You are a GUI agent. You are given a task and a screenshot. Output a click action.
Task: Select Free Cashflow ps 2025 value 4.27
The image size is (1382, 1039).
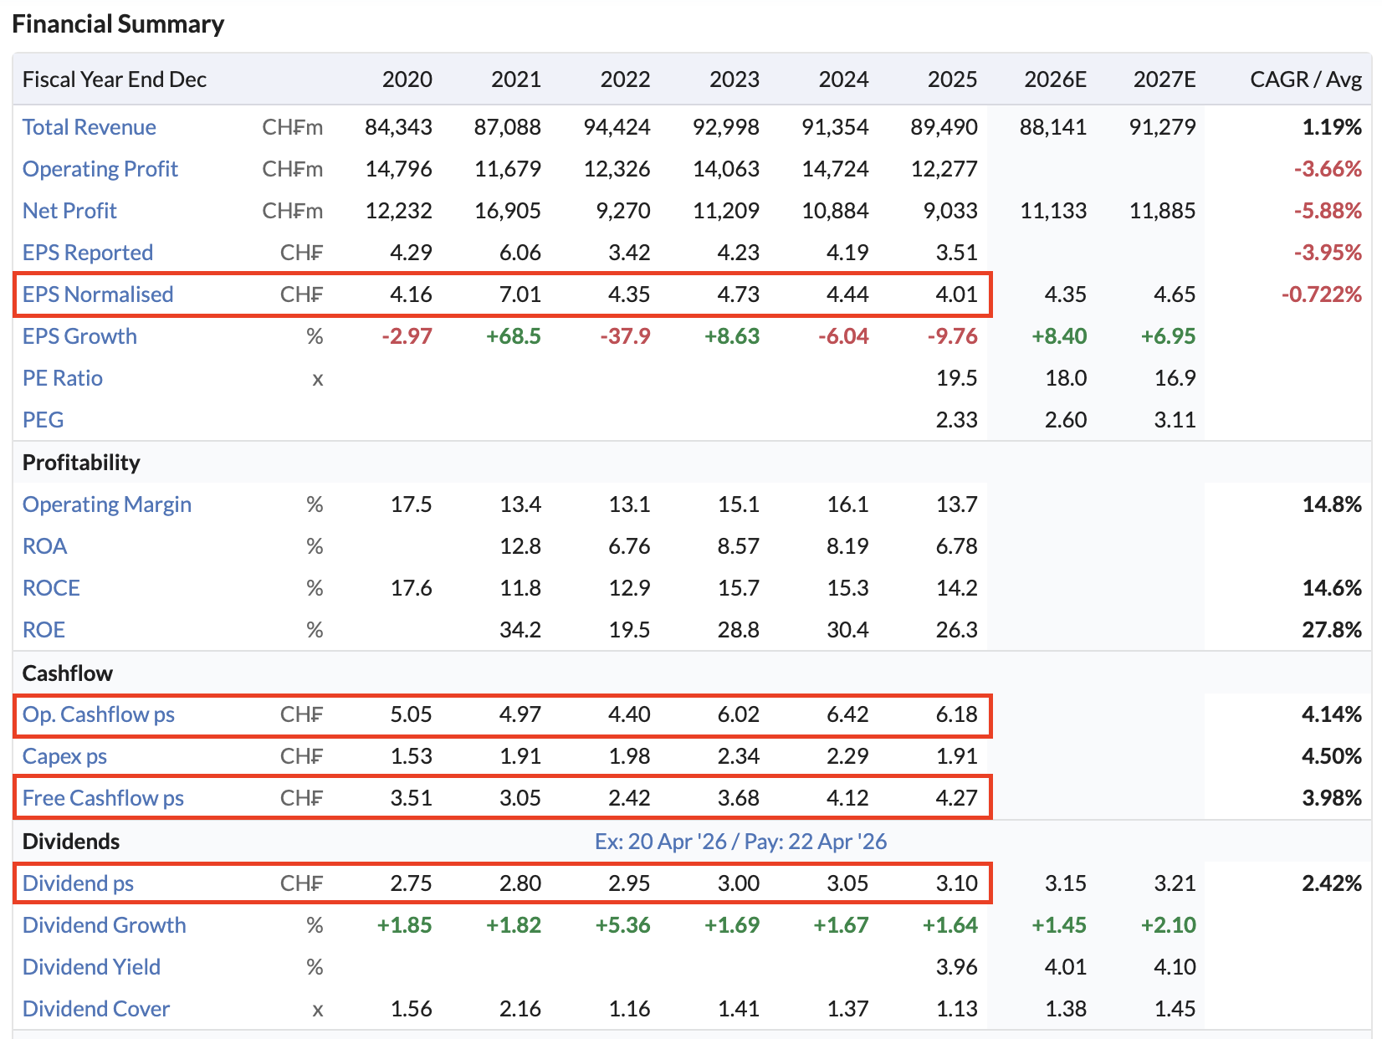957,798
